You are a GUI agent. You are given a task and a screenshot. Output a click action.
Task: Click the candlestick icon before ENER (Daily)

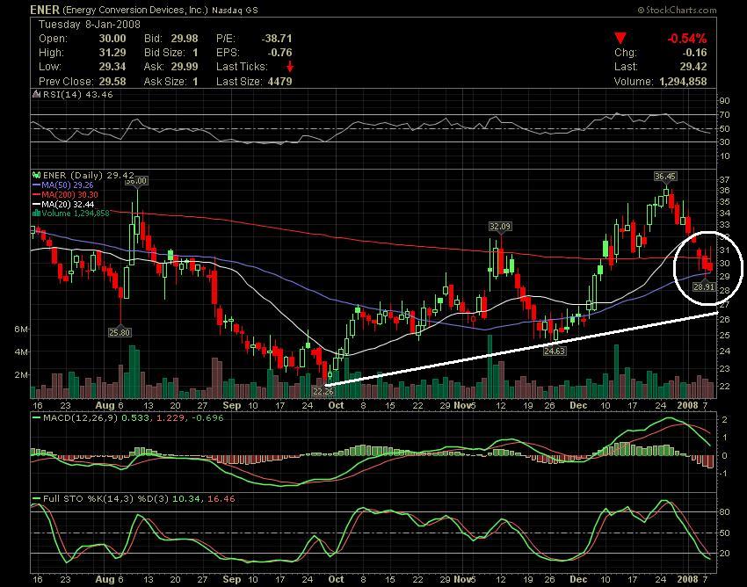pyautogui.click(x=36, y=176)
